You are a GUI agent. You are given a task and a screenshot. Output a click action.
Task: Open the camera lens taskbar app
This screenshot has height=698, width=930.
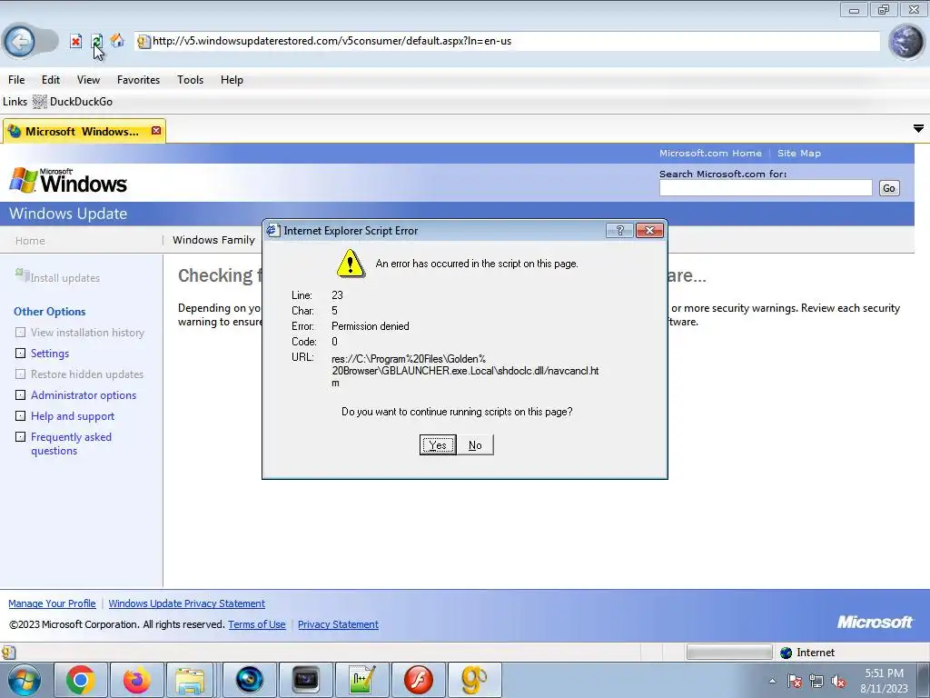250,680
